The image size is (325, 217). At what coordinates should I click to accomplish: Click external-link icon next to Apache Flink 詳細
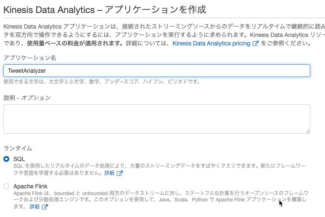click(45, 206)
